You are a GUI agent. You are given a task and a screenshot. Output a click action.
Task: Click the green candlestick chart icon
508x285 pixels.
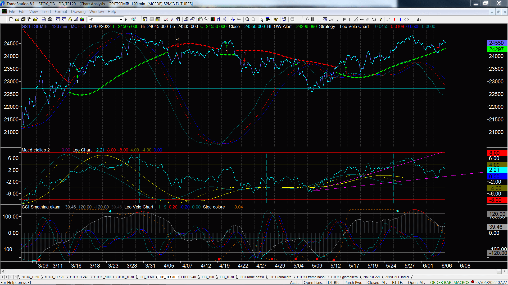(212, 20)
